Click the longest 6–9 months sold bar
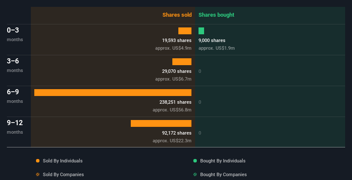The width and height of the screenshot is (352, 180). click(x=113, y=93)
